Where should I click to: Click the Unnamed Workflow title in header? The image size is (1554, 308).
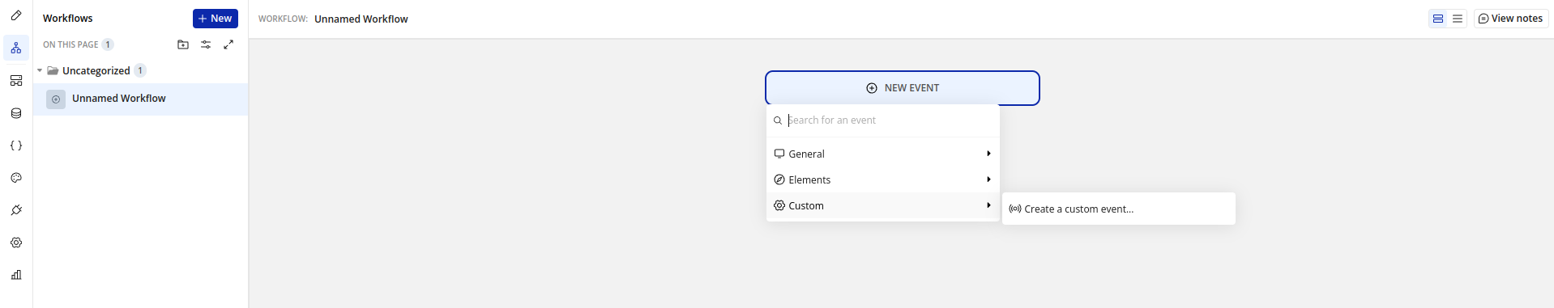(361, 19)
